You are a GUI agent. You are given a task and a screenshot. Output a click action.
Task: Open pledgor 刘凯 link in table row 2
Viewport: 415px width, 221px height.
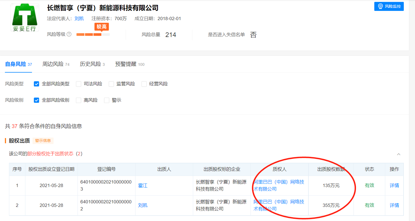(143, 206)
